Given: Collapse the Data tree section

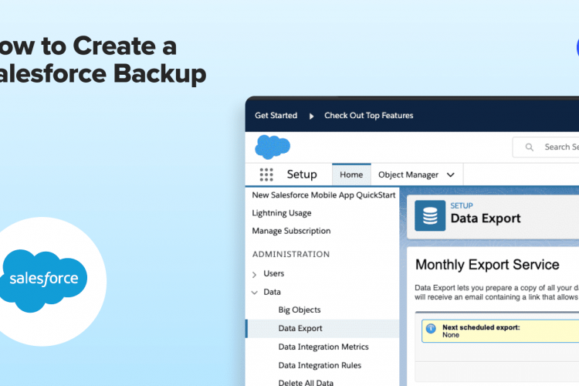Looking at the screenshot, I should (x=255, y=293).
